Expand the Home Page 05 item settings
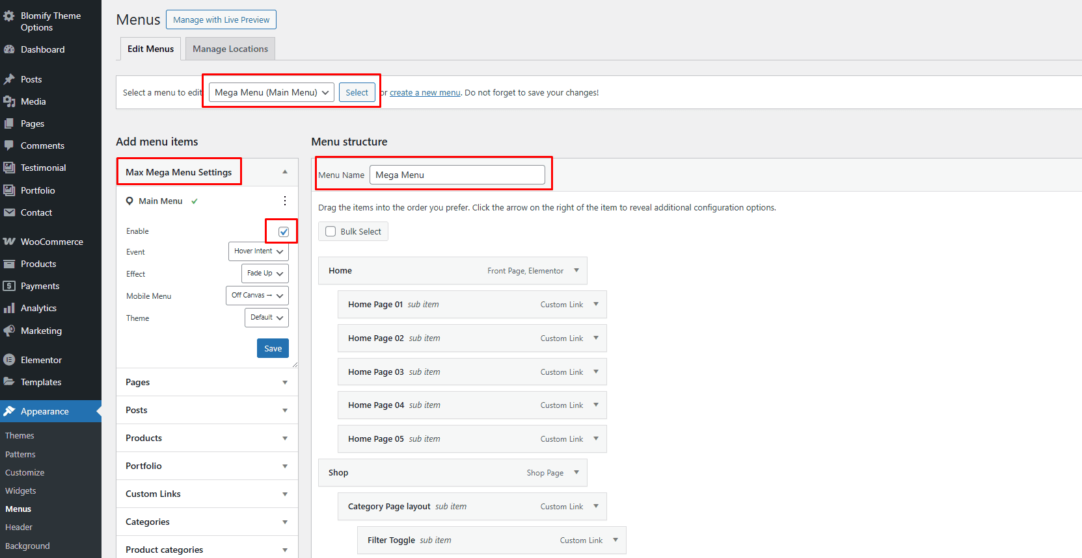 (x=596, y=438)
